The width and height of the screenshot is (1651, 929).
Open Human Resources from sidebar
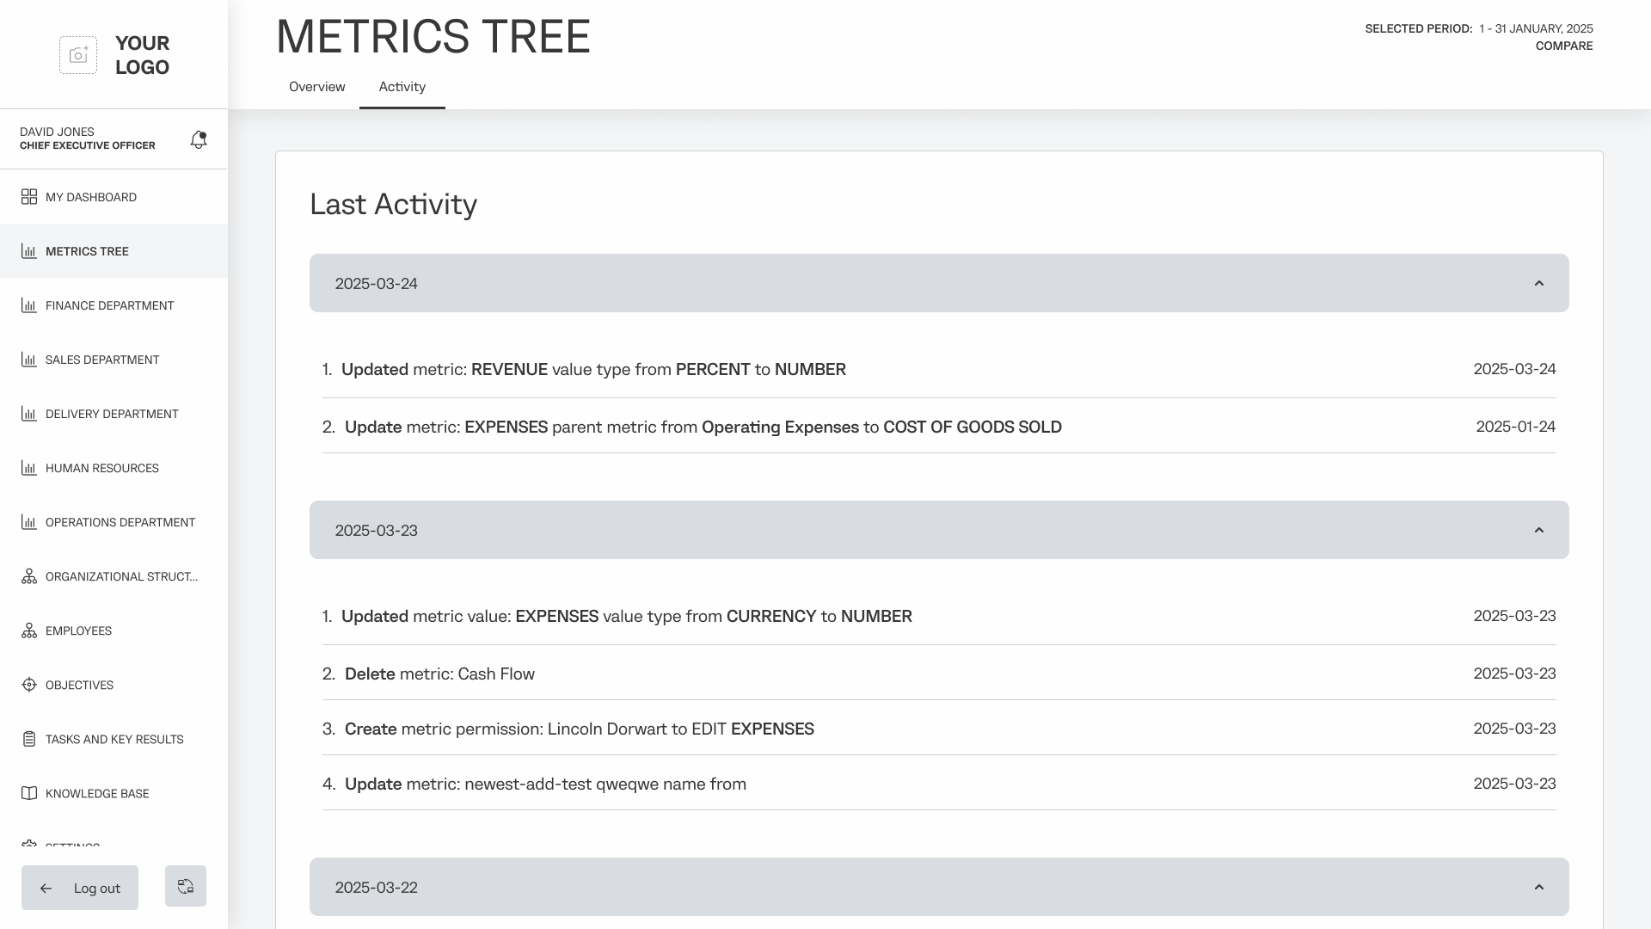102,468
